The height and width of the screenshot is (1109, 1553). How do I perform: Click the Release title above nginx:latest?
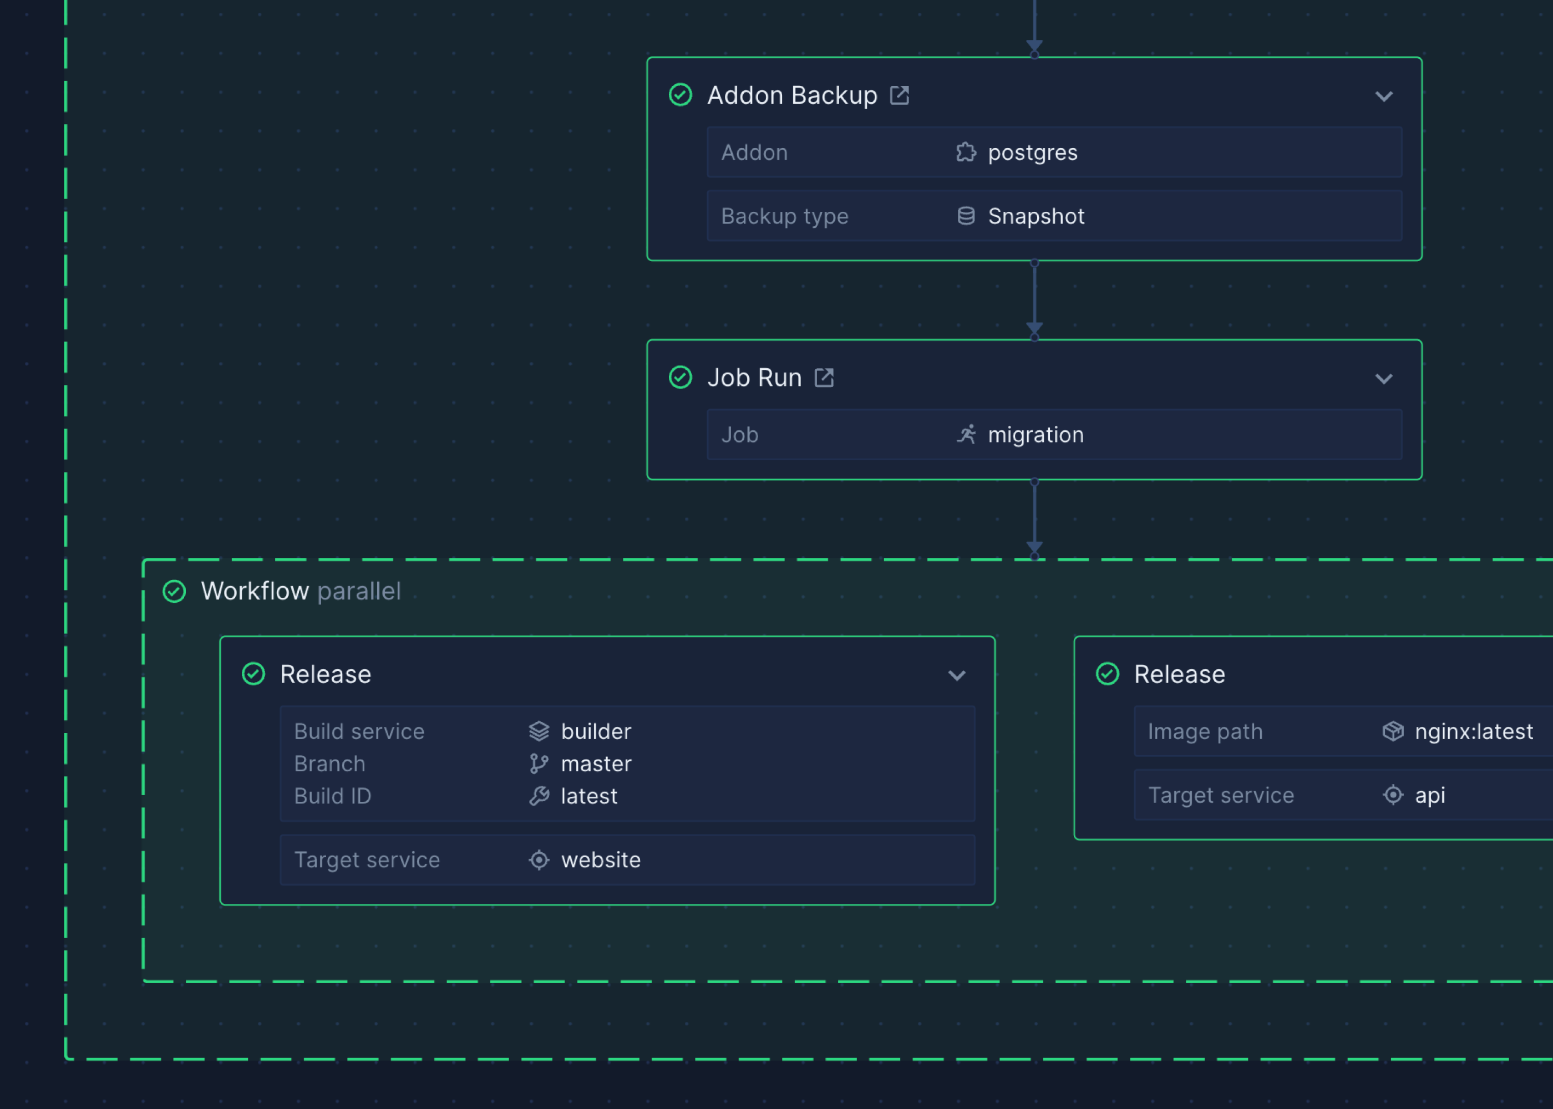[1179, 675]
